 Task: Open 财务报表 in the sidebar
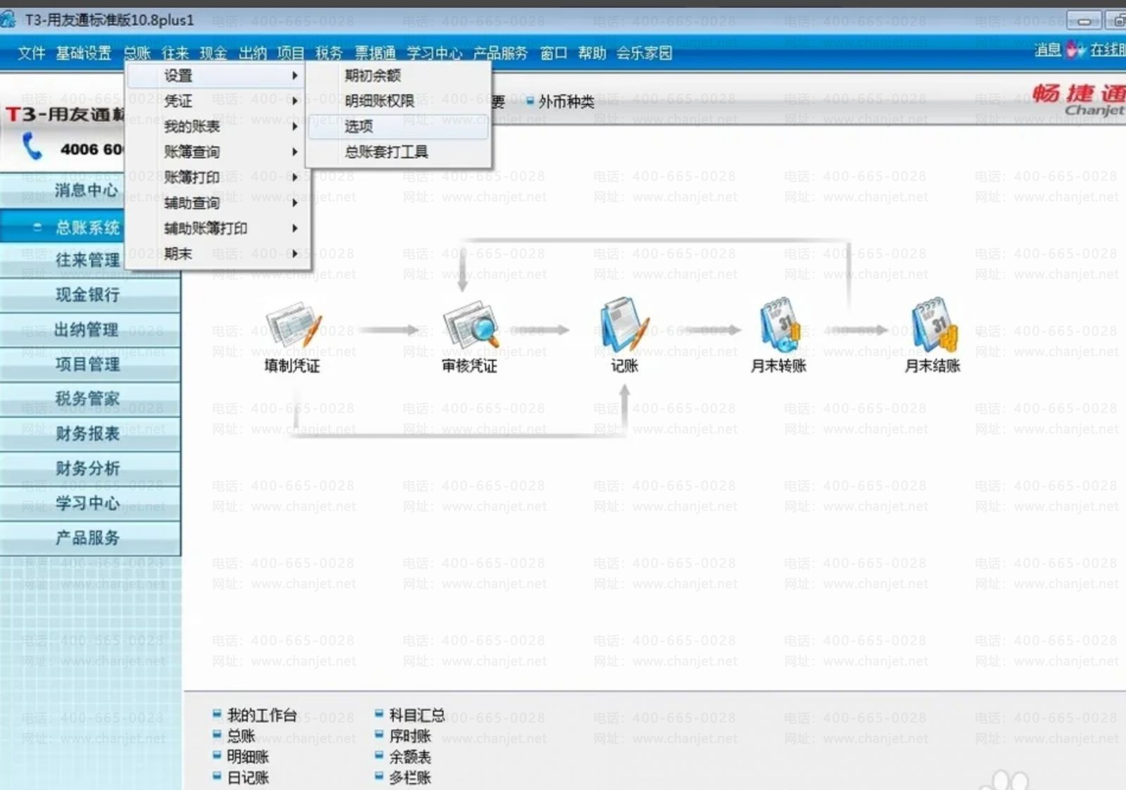pyautogui.click(x=90, y=433)
